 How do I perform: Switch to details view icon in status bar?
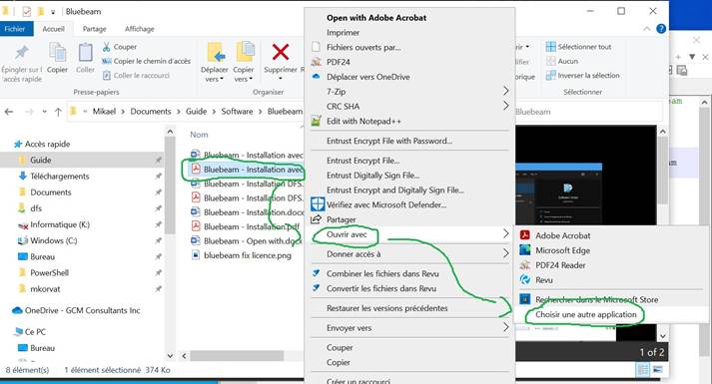(x=642, y=370)
